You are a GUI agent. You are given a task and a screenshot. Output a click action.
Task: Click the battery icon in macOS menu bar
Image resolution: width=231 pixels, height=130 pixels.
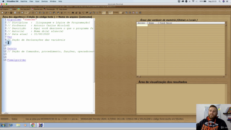205,1
